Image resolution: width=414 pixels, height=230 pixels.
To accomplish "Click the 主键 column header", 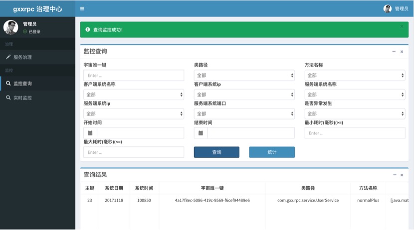I will point(90,188).
